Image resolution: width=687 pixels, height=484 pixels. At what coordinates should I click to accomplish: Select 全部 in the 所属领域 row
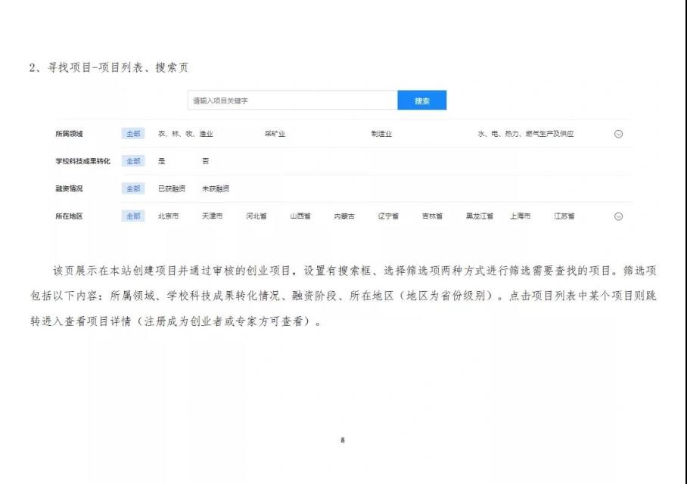click(x=133, y=134)
